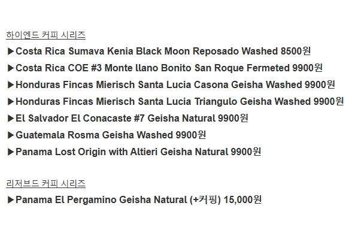
Task: Open the 리저브드 커피 시리즈 heading link
Action: click(45, 184)
